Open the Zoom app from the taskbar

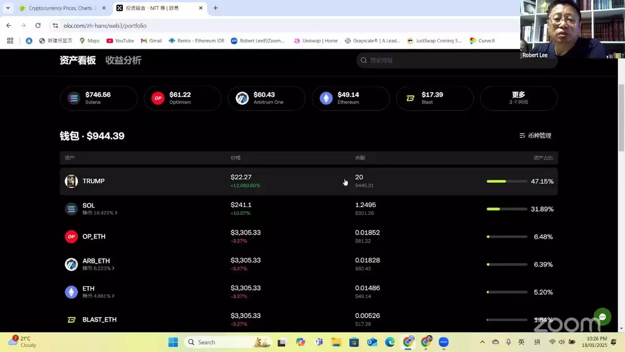click(x=444, y=342)
